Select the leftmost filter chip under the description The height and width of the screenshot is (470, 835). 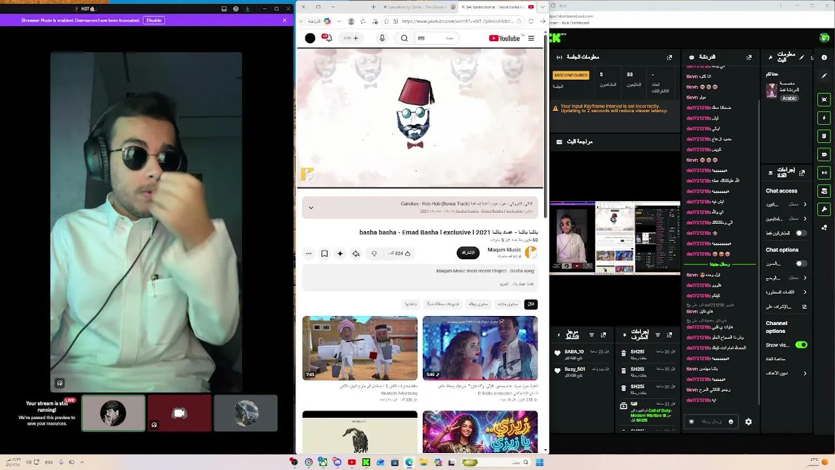(x=411, y=304)
